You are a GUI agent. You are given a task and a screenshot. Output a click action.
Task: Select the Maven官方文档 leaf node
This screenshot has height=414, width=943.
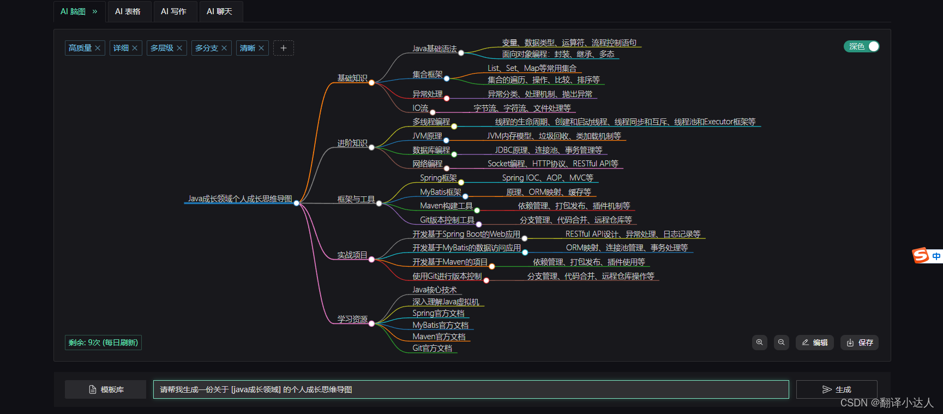[439, 337]
